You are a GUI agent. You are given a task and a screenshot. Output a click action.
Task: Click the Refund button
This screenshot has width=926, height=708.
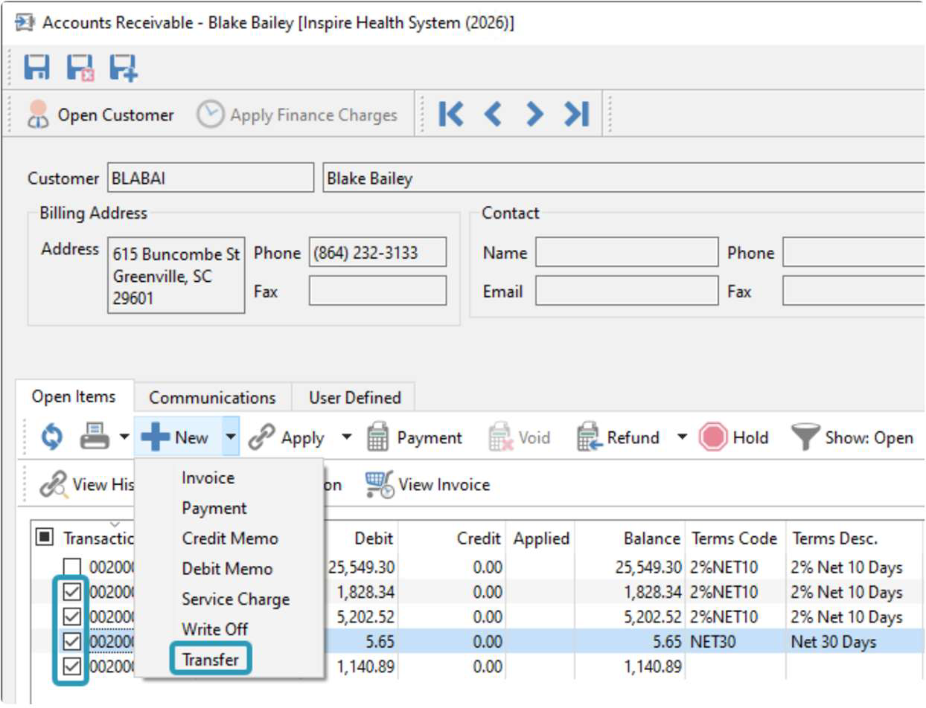(x=619, y=437)
